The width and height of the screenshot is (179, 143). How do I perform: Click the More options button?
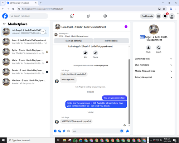111,41
